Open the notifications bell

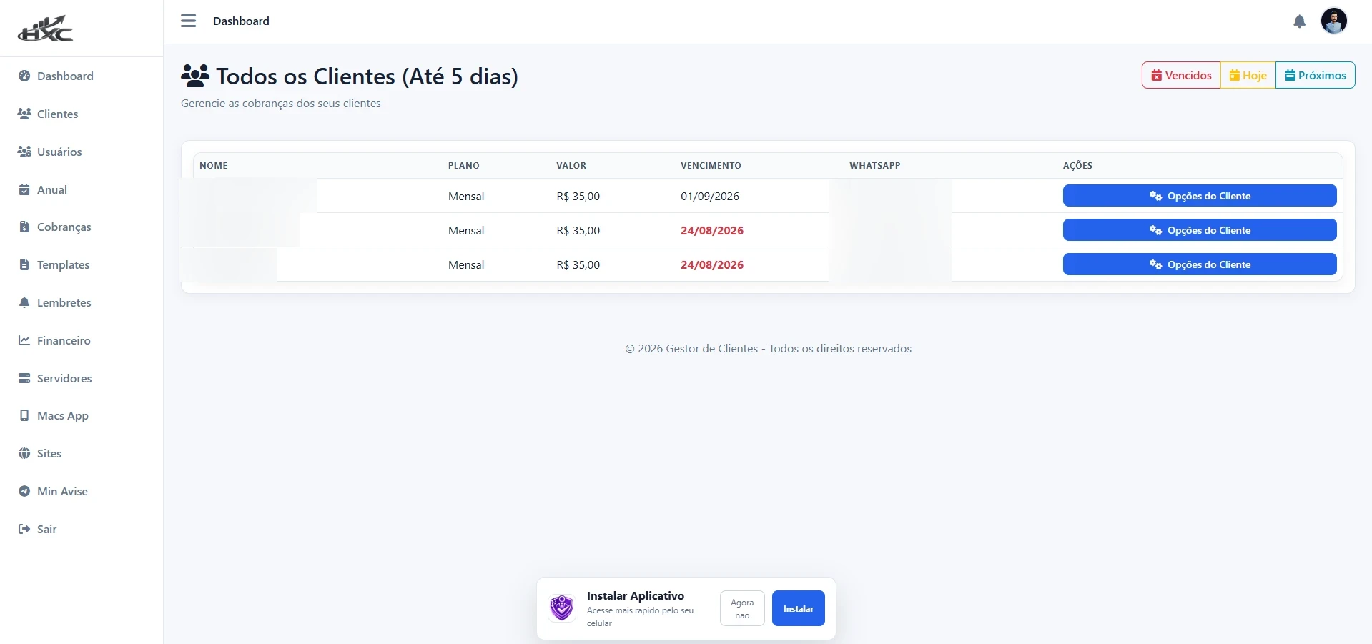click(x=1299, y=21)
